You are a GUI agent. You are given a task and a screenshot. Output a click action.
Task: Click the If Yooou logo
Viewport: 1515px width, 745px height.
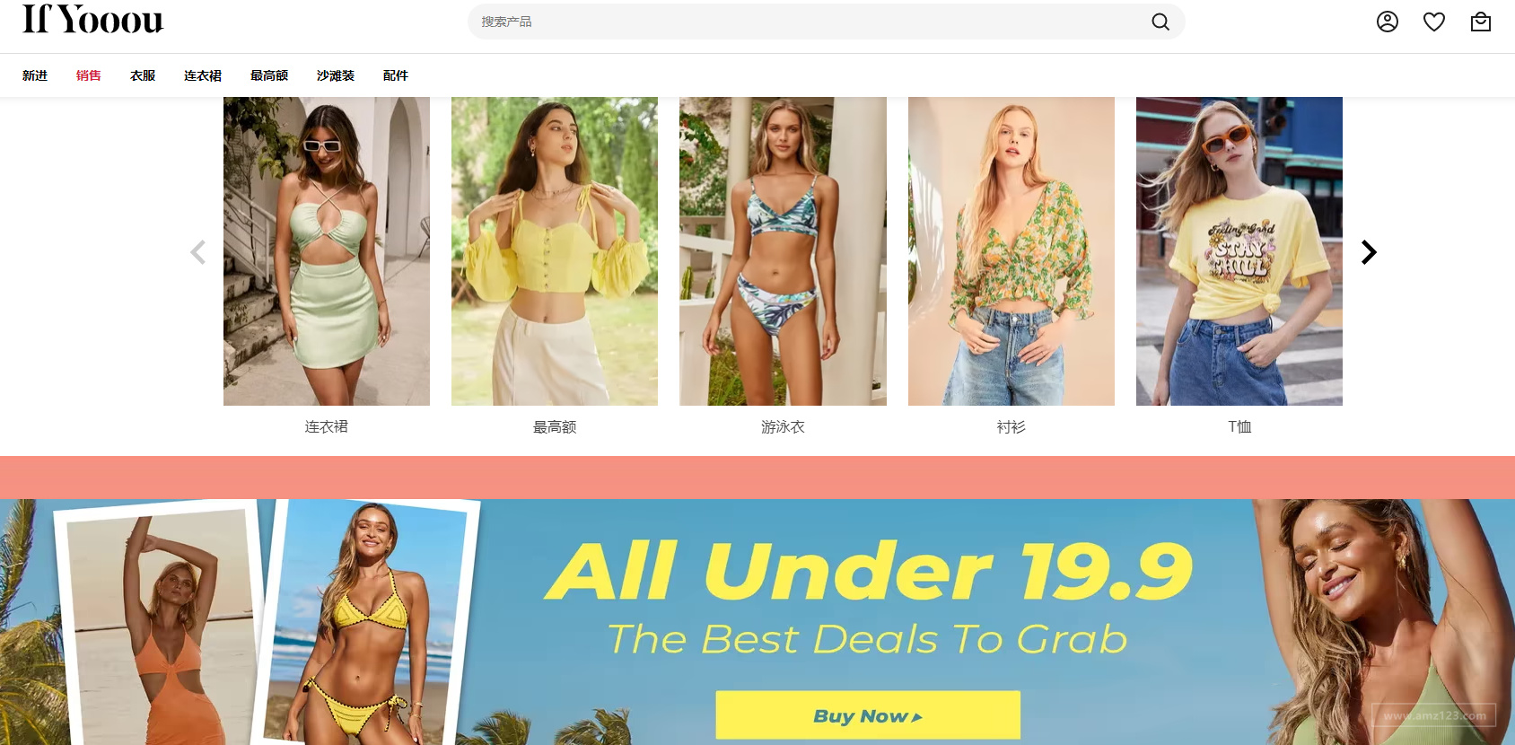click(x=93, y=19)
